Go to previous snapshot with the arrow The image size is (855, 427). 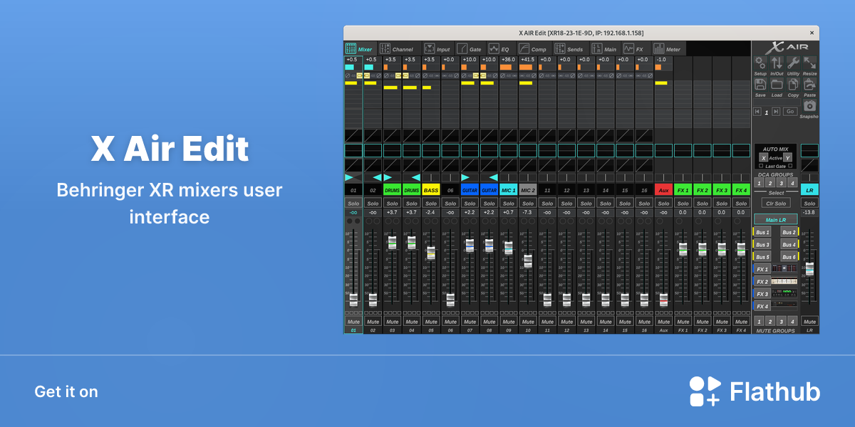757,112
